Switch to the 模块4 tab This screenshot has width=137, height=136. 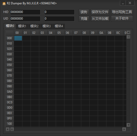point(59,26)
